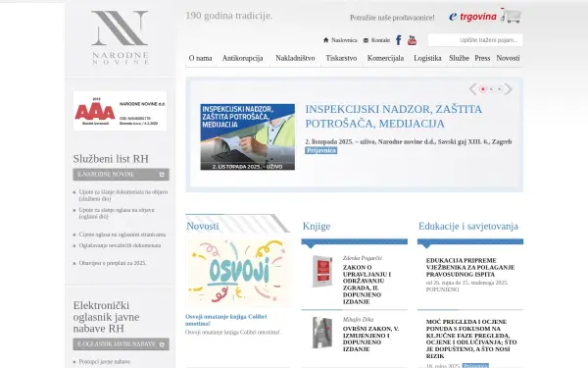Click the Inspekcijski nadzor banner image
This screenshot has width=588, height=368.
click(x=248, y=137)
